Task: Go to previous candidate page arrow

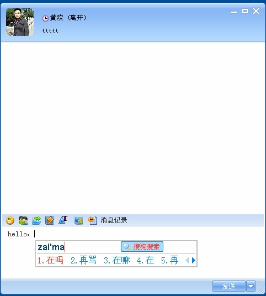Action: point(187,261)
